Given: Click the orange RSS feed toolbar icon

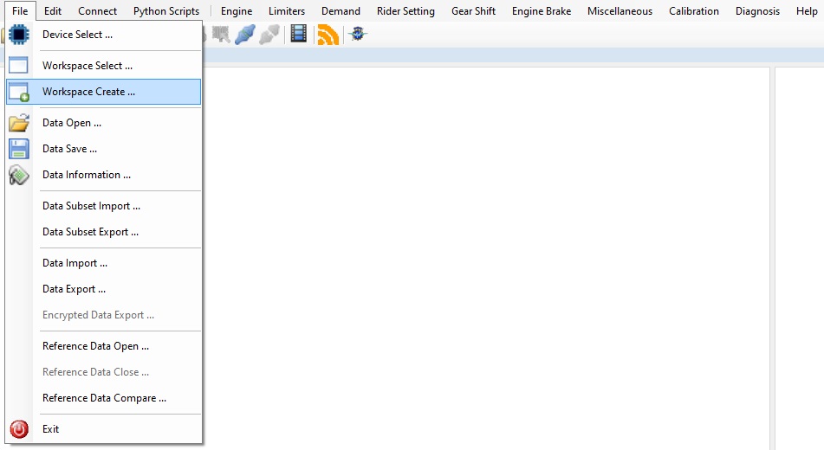Looking at the screenshot, I should (x=328, y=35).
